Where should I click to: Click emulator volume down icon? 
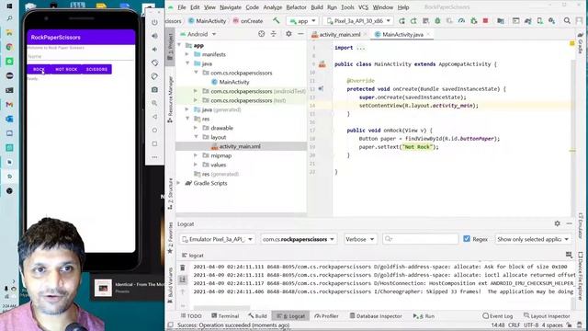154,49
